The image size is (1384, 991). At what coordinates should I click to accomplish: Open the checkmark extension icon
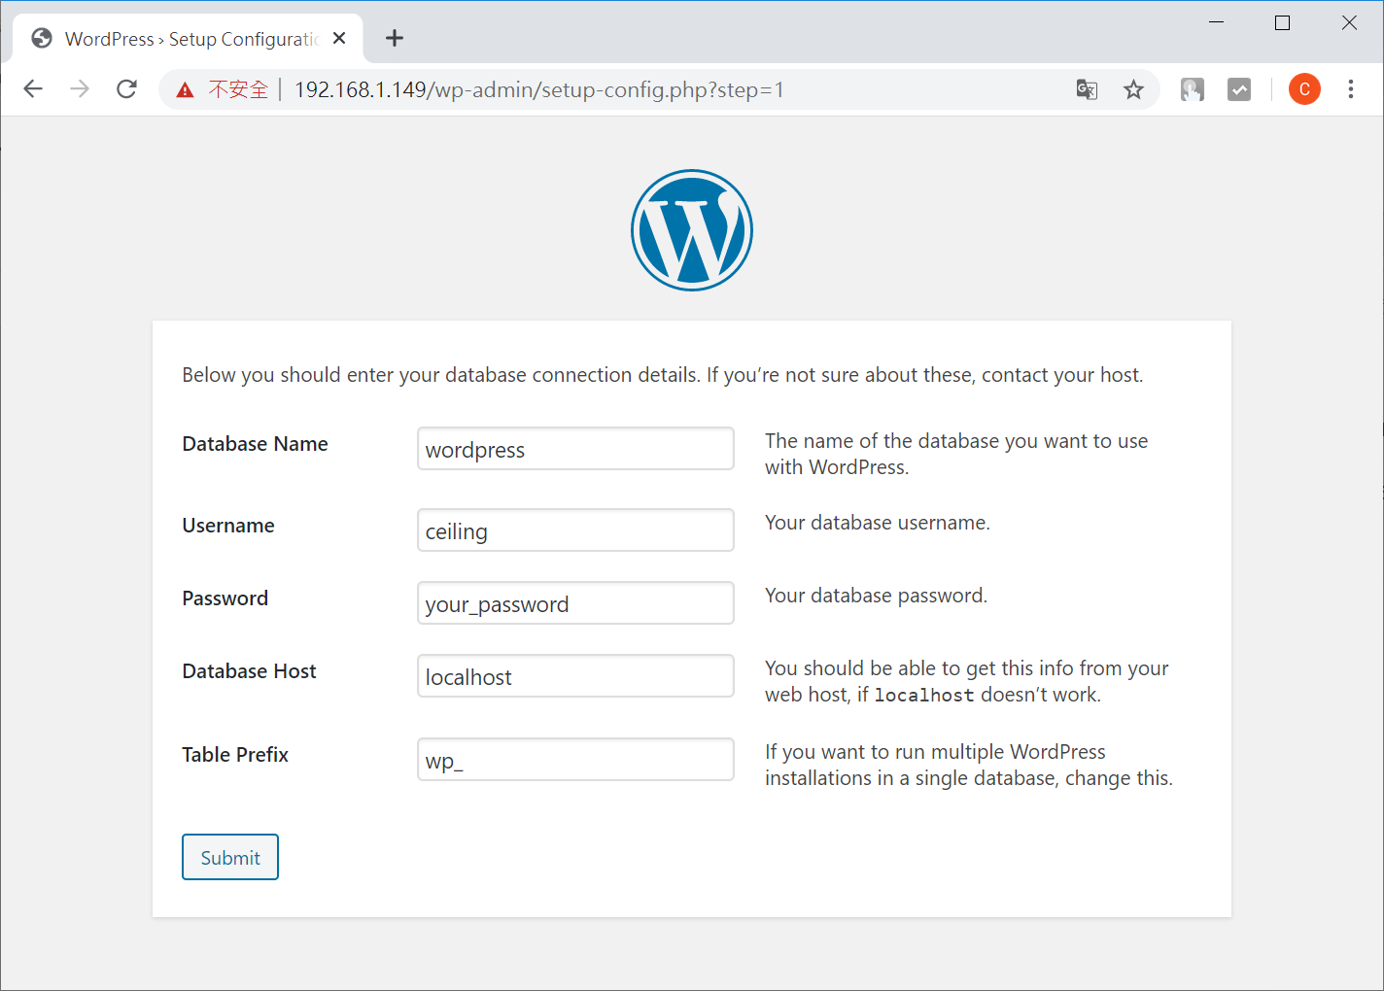click(x=1239, y=89)
